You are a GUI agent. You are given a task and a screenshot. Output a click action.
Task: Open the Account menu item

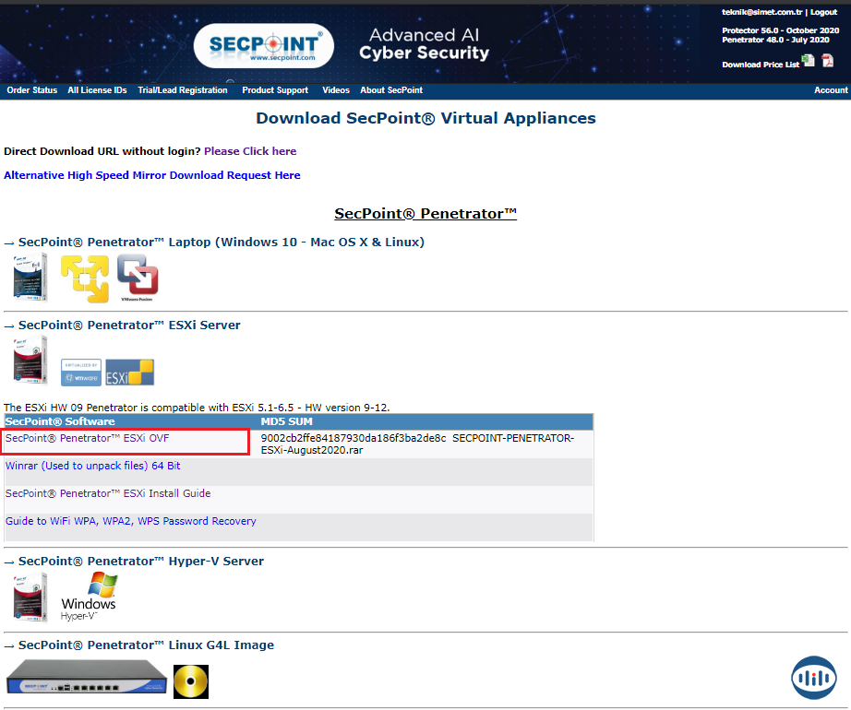tap(830, 90)
